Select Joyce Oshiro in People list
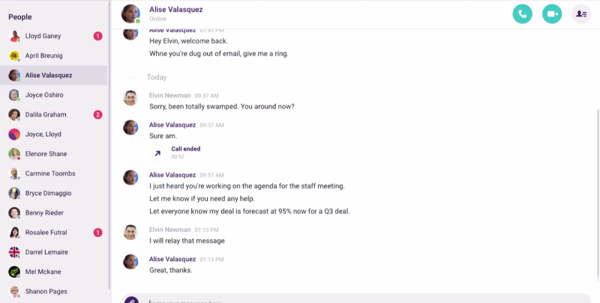Image resolution: width=600 pixels, height=303 pixels. [x=44, y=95]
